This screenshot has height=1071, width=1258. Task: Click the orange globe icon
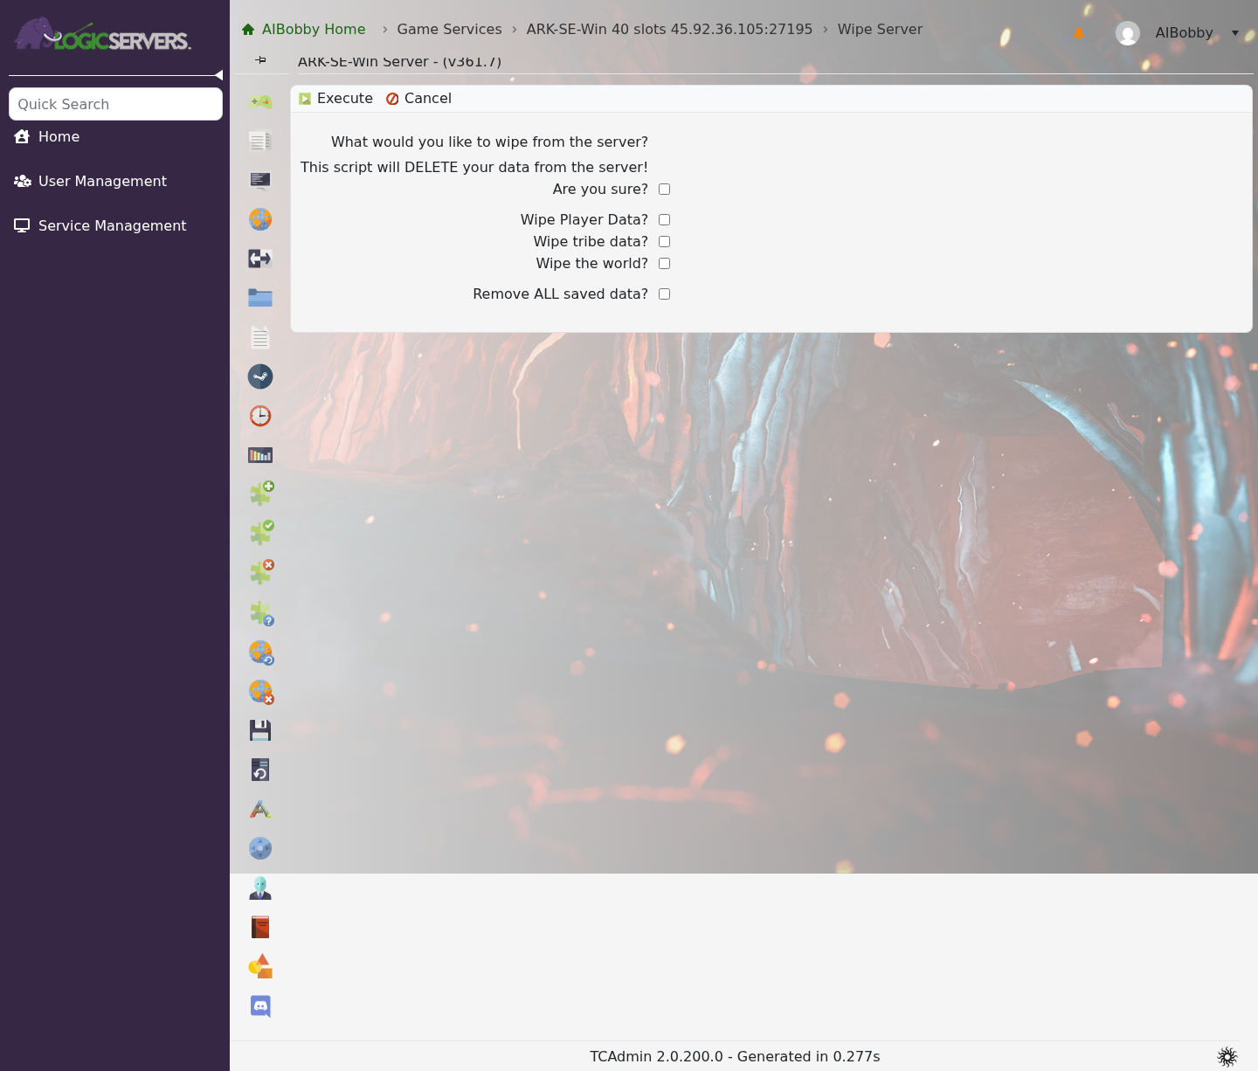260,219
